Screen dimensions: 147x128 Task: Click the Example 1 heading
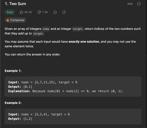pyautogui.click(x=13, y=71)
